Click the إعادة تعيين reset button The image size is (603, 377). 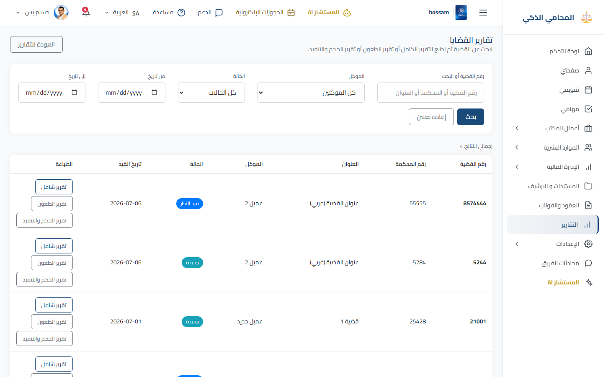point(431,117)
